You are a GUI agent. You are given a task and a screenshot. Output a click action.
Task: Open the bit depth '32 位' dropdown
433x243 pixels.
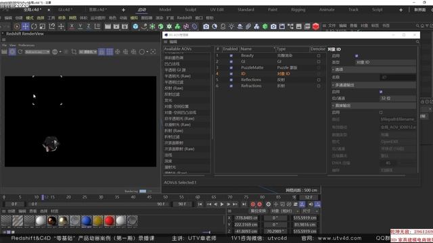tap(398, 99)
